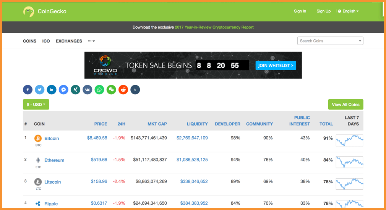
Task: Open the COINS menu item
Action: click(29, 41)
